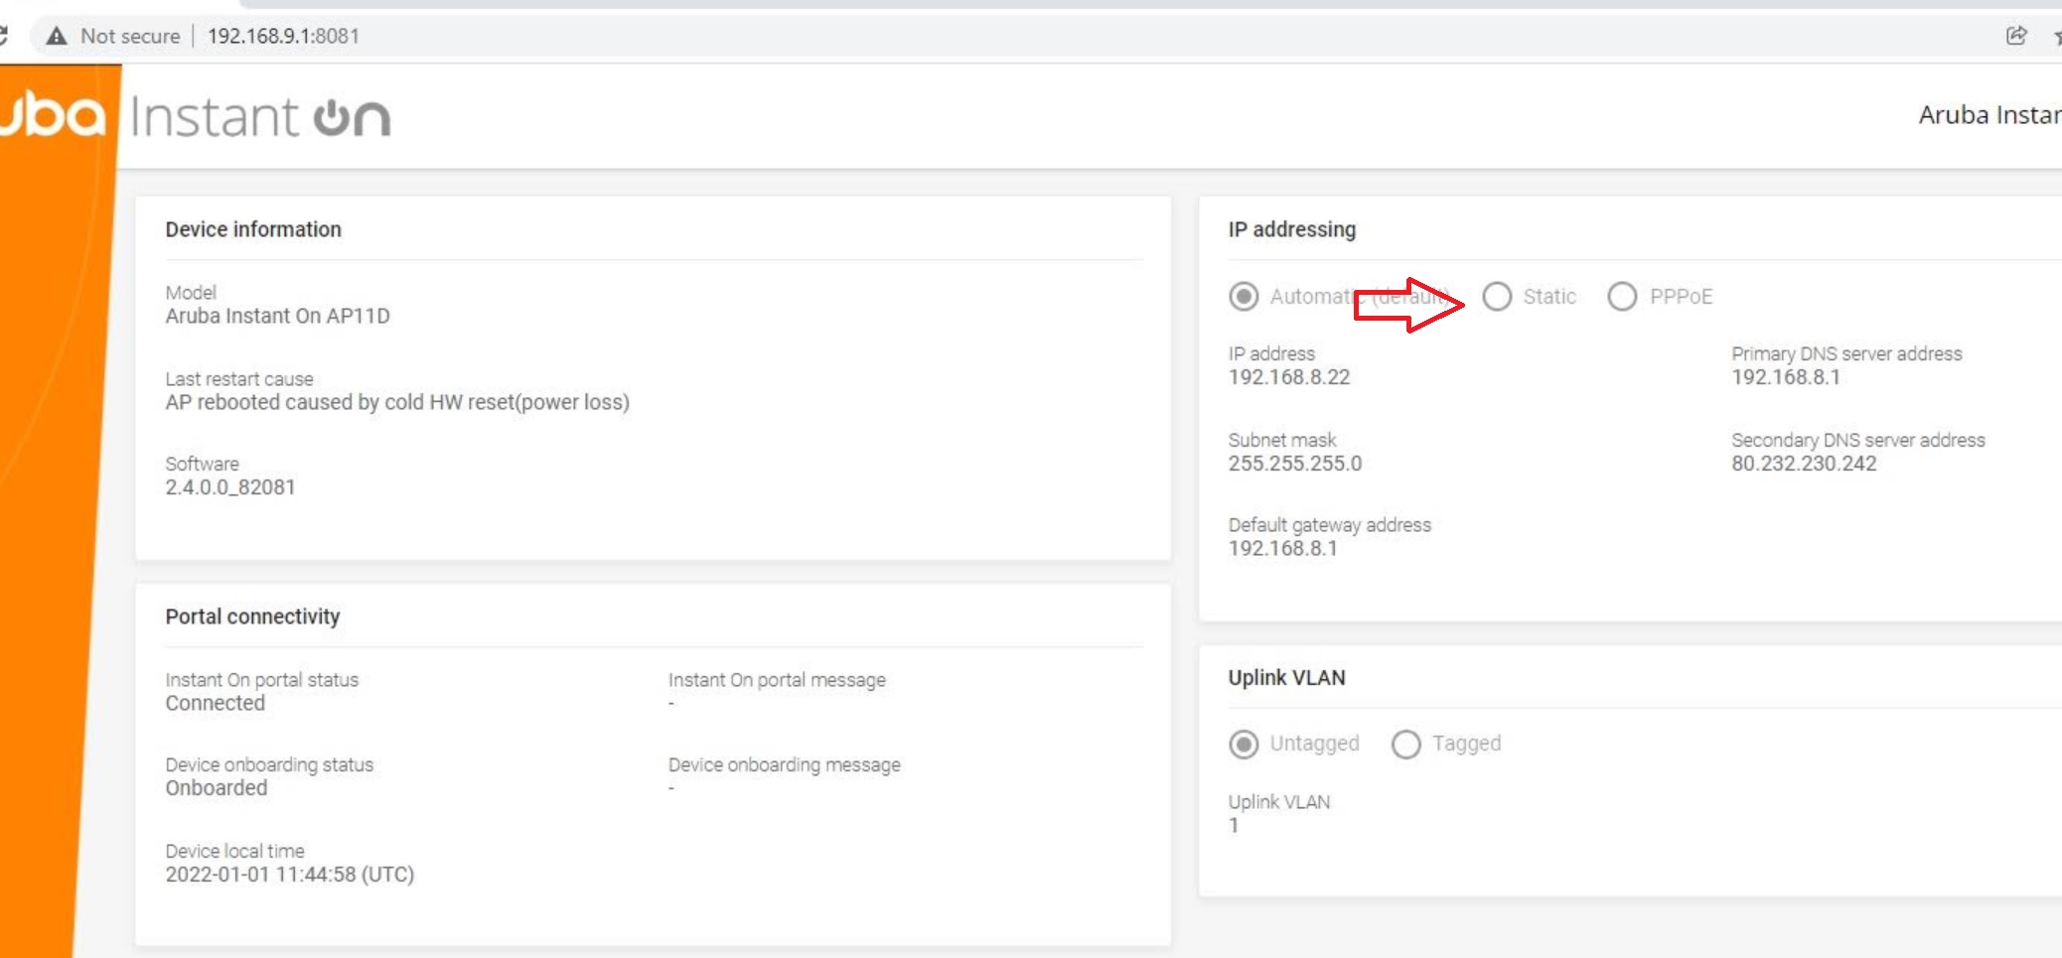Click the Default gateway address value
Image resolution: width=2062 pixels, height=958 pixels.
1283,548
